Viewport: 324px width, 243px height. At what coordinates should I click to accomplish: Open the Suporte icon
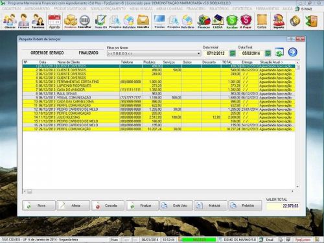click(279, 21)
